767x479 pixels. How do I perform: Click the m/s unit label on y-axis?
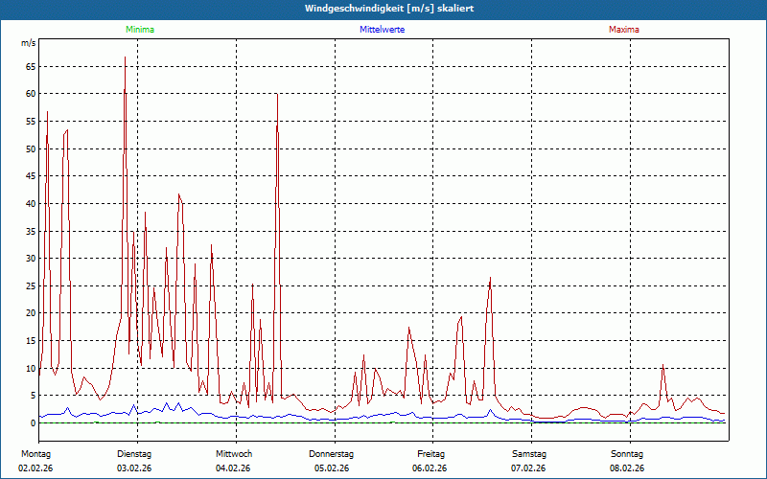[28, 44]
